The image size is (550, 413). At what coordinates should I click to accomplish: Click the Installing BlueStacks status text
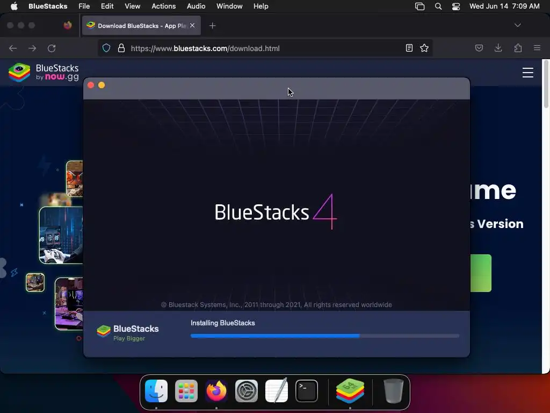[x=223, y=323]
